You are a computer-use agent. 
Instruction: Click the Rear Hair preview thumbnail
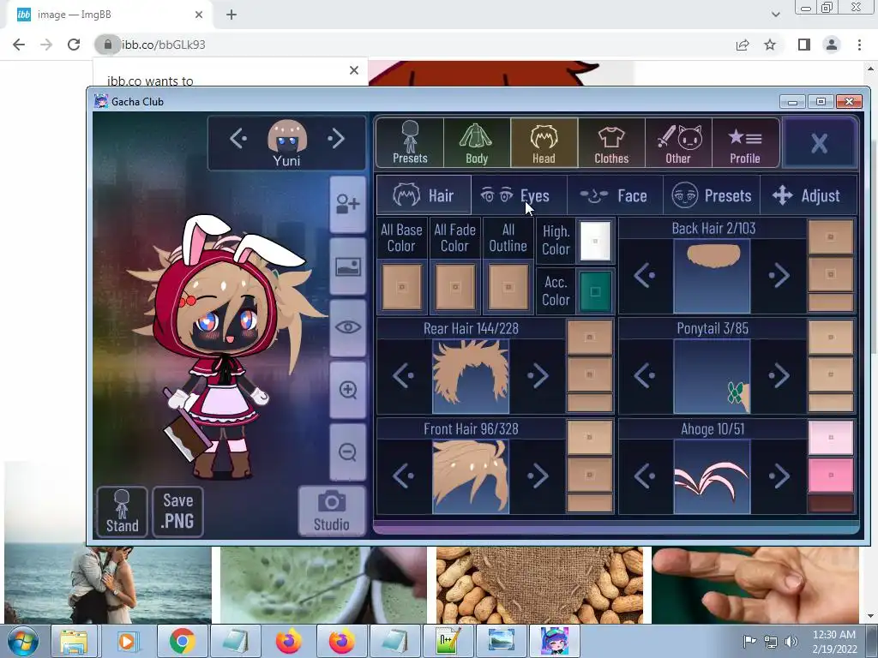coord(471,377)
